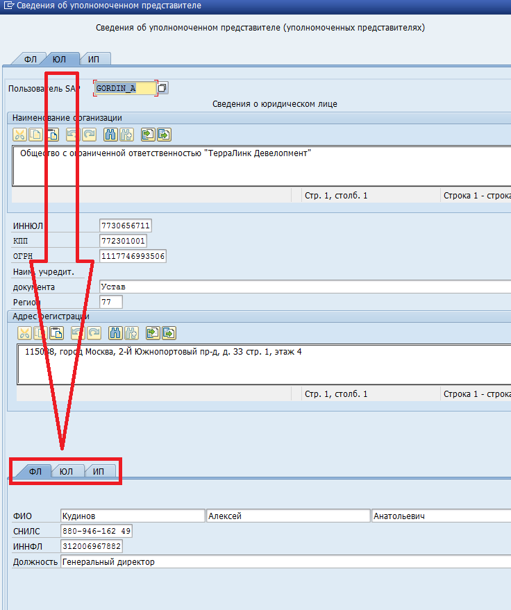This screenshot has height=610, width=511.
Task: Click Save as local file icon above organization name
Action: 164,135
